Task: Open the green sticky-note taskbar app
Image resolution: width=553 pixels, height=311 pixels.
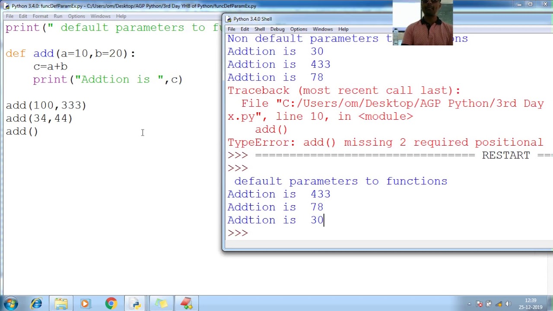Action: (x=162, y=304)
